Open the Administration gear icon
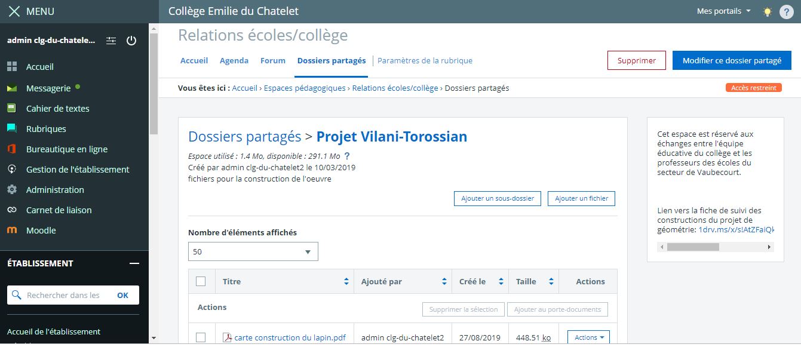Screen dimensions: 801x347 click(12, 190)
